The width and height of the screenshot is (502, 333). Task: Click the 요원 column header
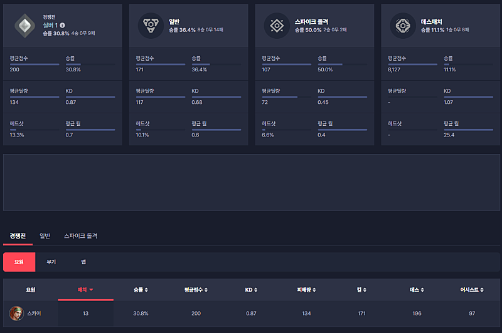[x=31, y=290]
